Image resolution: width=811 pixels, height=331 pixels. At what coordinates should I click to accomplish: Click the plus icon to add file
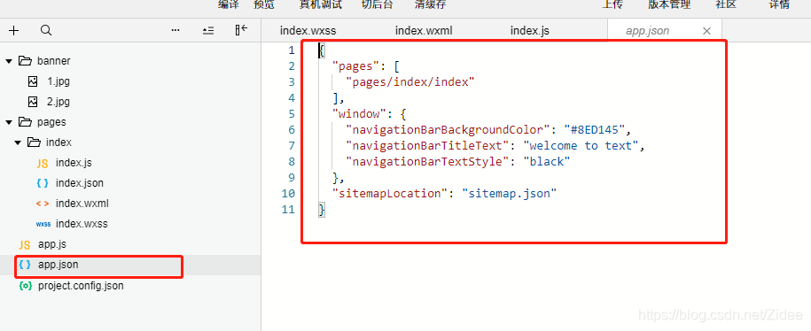point(13,30)
